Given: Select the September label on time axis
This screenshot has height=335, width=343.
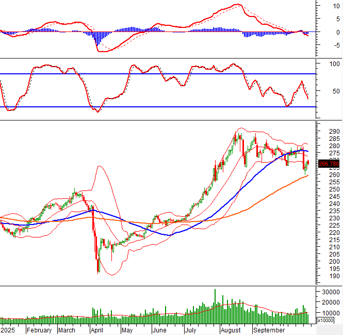Looking at the screenshot, I should [268, 330].
